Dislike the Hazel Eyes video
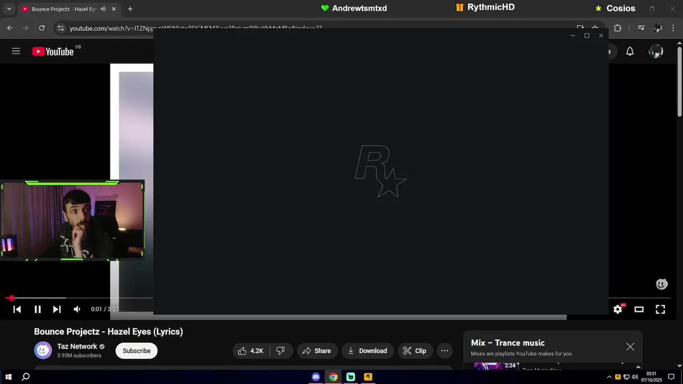 click(281, 350)
